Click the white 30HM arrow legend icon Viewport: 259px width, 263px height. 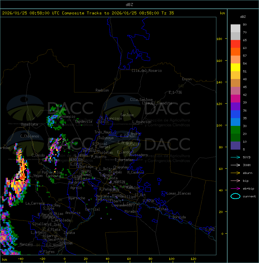coord(235,165)
